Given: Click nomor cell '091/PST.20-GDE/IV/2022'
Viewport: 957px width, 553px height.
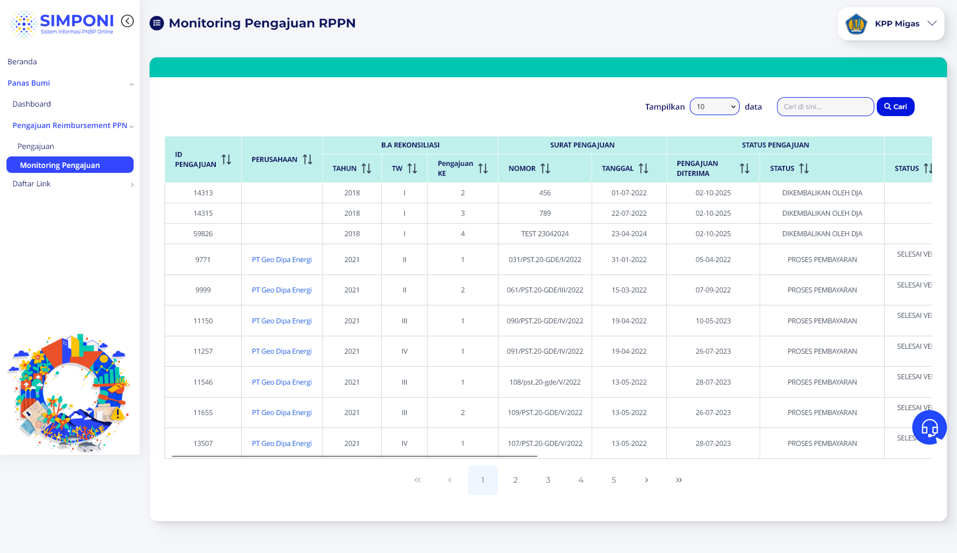Looking at the screenshot, I should coord(545,351).
